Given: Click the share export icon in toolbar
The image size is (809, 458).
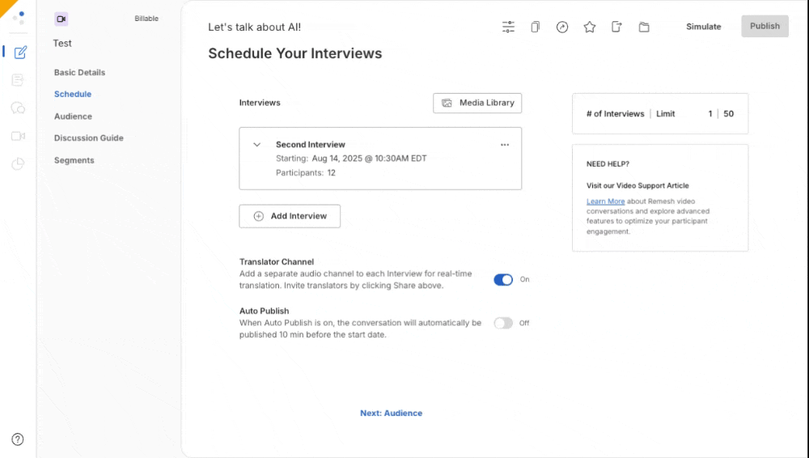Looking at the screenshot, I should pyautogui.click(x=616, y=27).
